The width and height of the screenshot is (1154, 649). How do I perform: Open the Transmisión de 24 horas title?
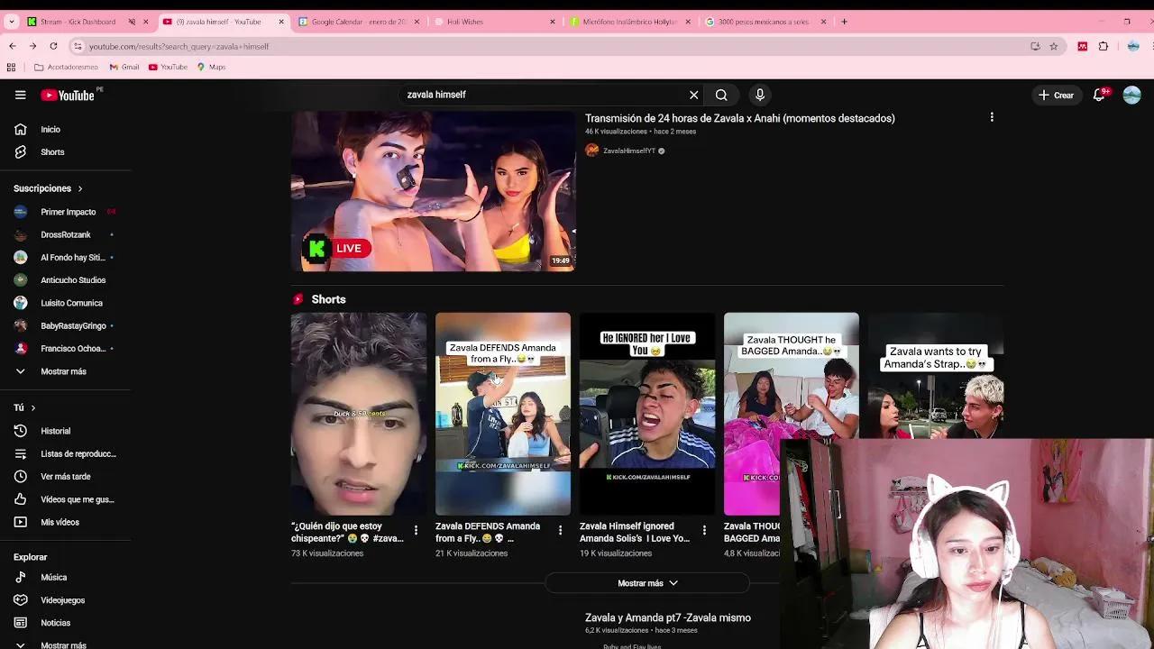[739, 118]
